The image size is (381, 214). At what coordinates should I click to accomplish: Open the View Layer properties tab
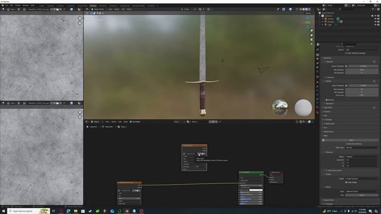(x=317, y=64)
